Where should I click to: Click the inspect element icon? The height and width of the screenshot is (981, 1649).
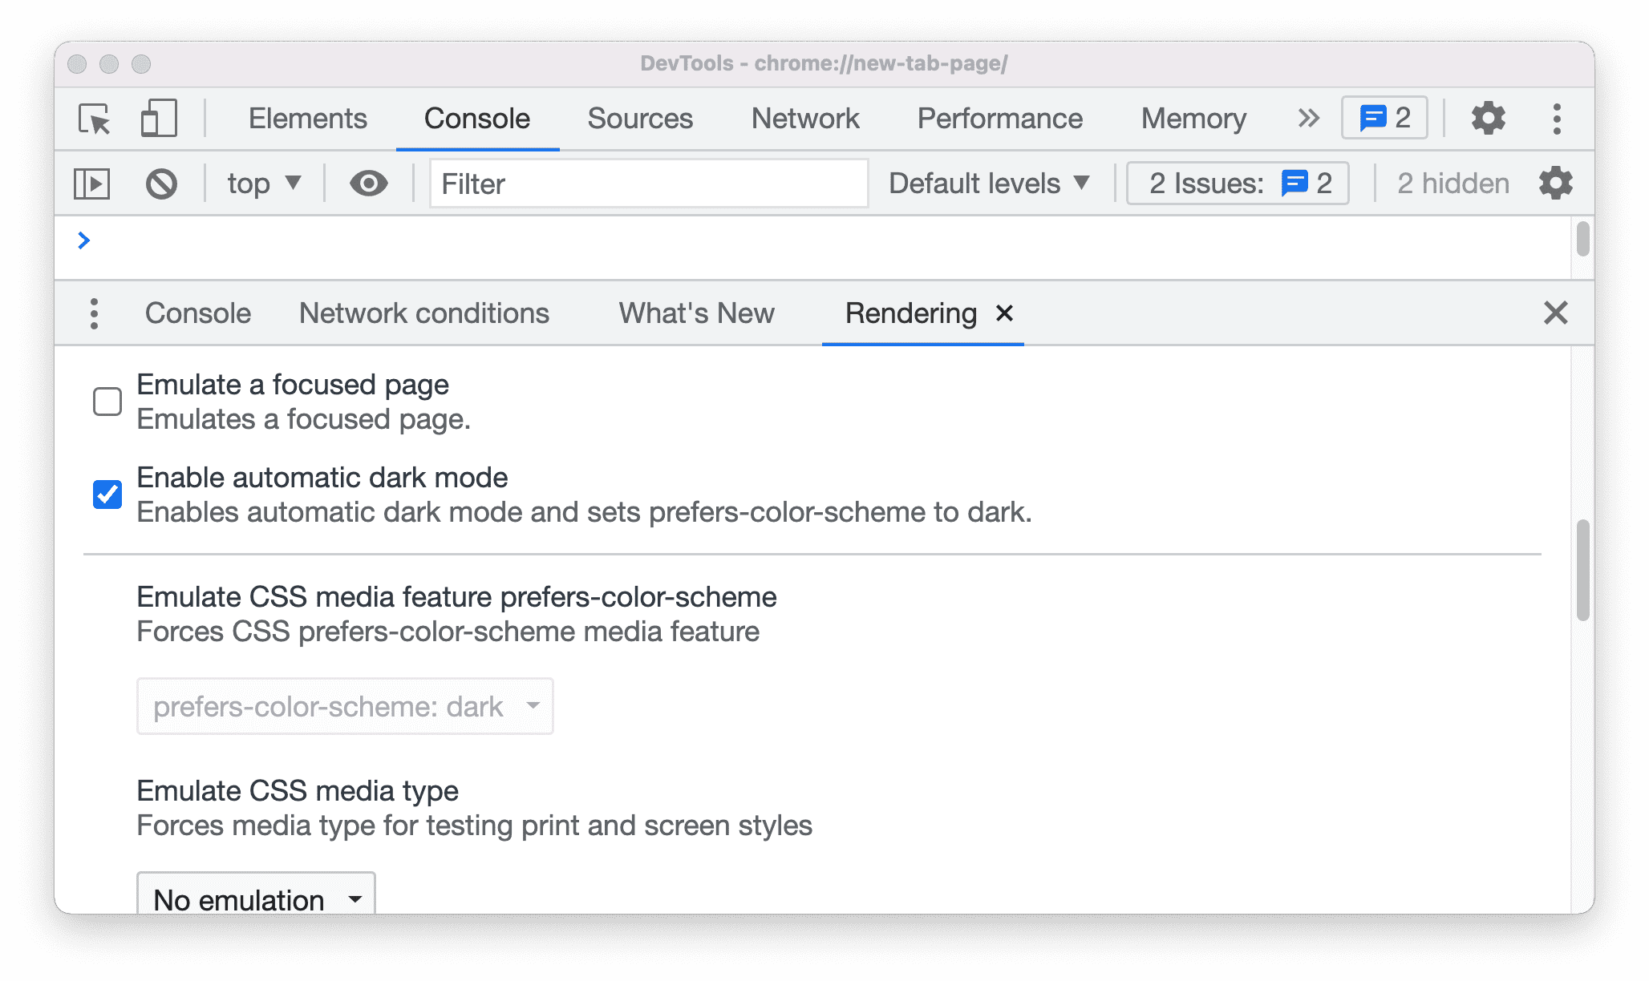click(x=98, y=118)
